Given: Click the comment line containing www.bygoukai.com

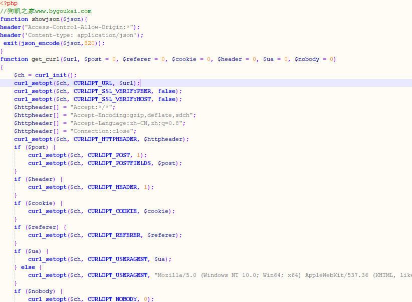Looking at the screenshot, I should 46,11.
